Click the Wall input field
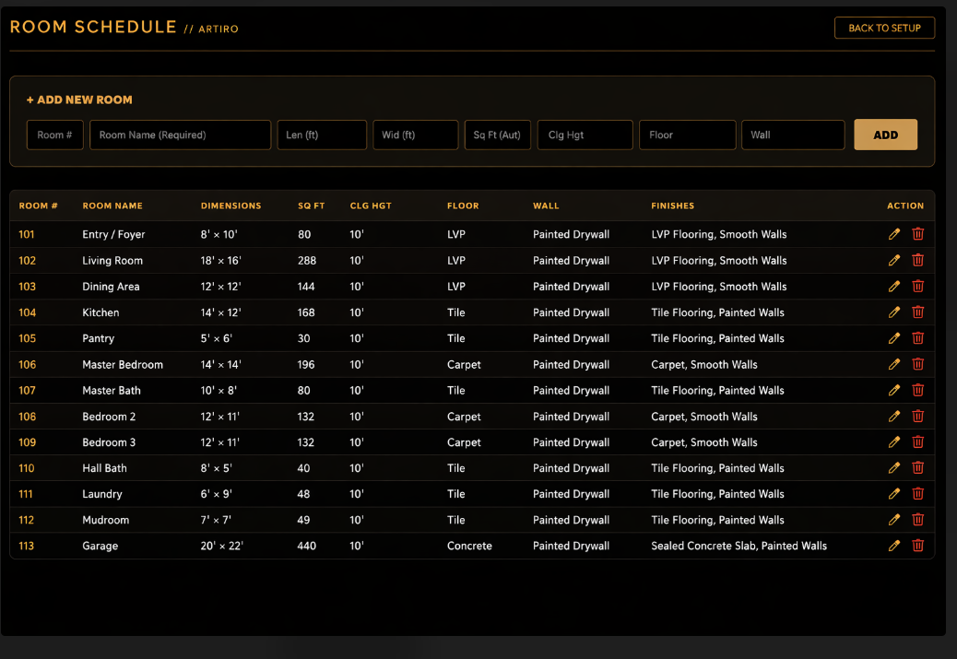The width and height of the screenshot is (957, 659). coord(792,135)
